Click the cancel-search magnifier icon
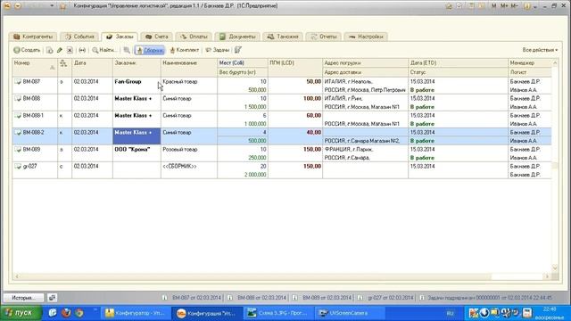 [x=127, y=50]
